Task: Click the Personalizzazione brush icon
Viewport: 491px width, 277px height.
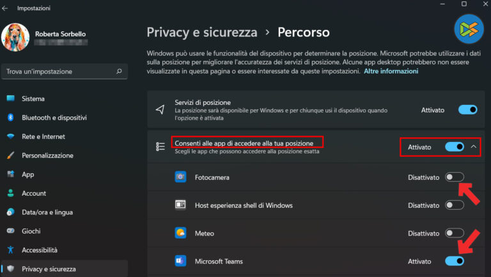Action: coord(10,155)
